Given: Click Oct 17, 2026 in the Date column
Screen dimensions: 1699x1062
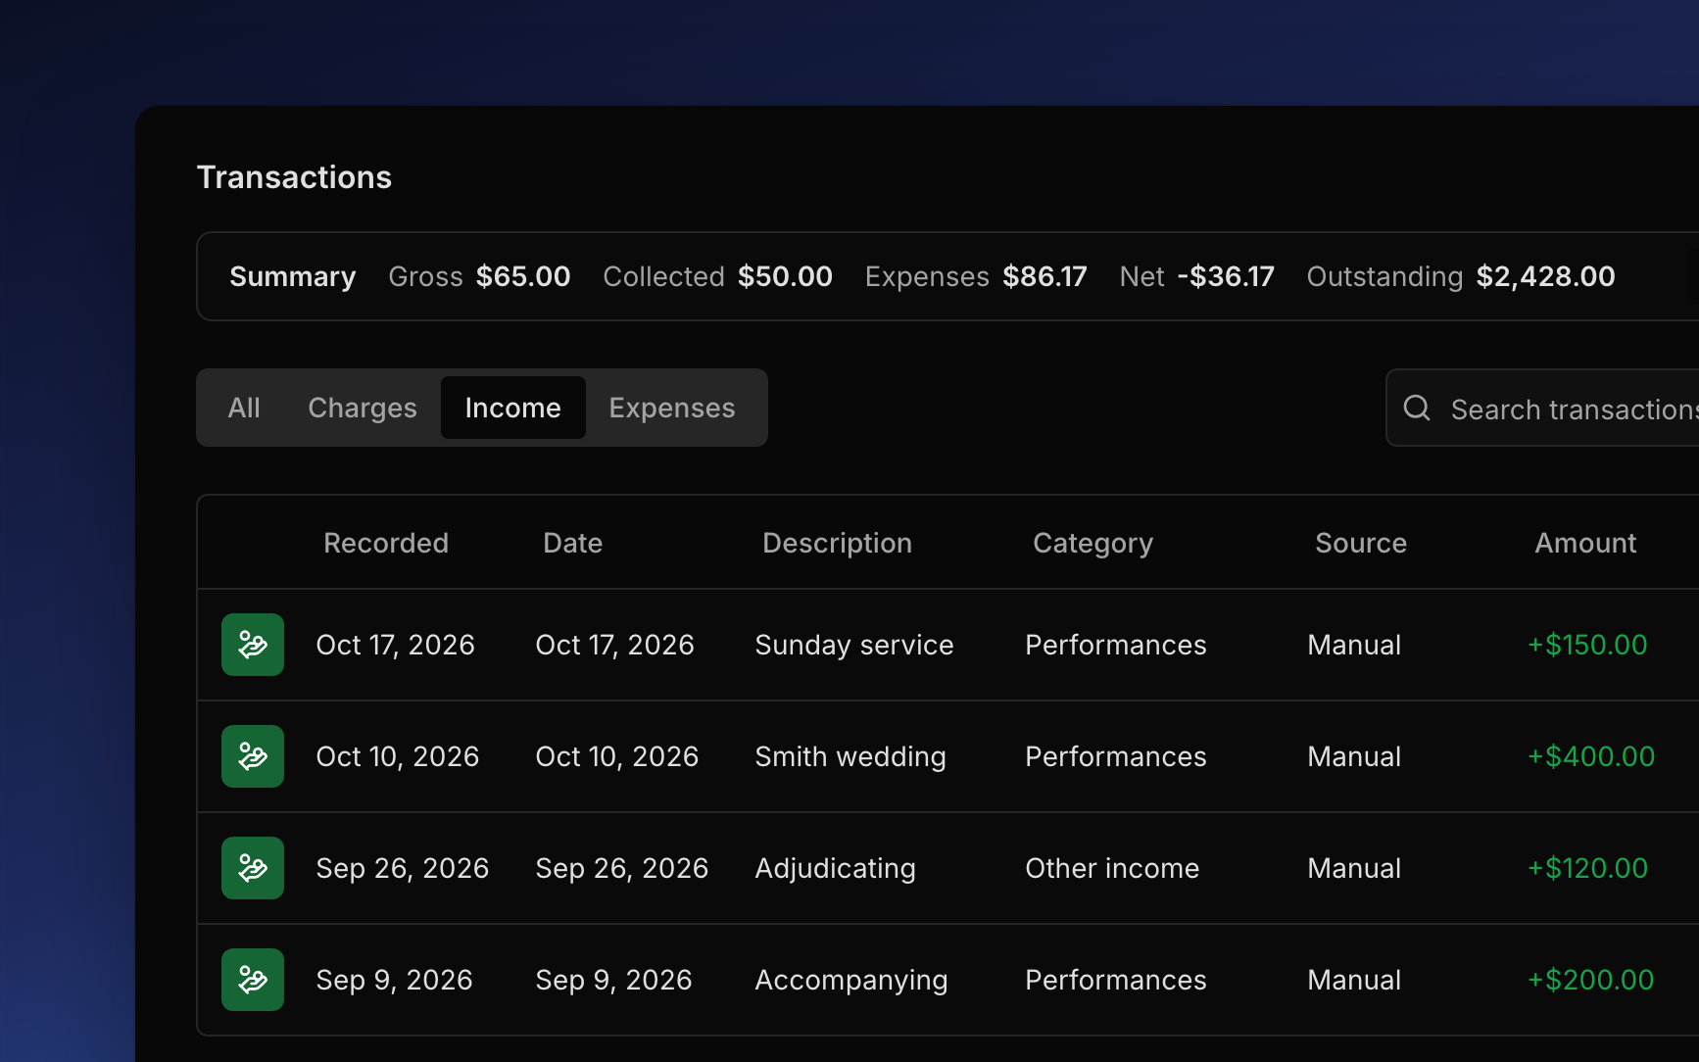Looking at the screenshot, I should tap(614, 645).
